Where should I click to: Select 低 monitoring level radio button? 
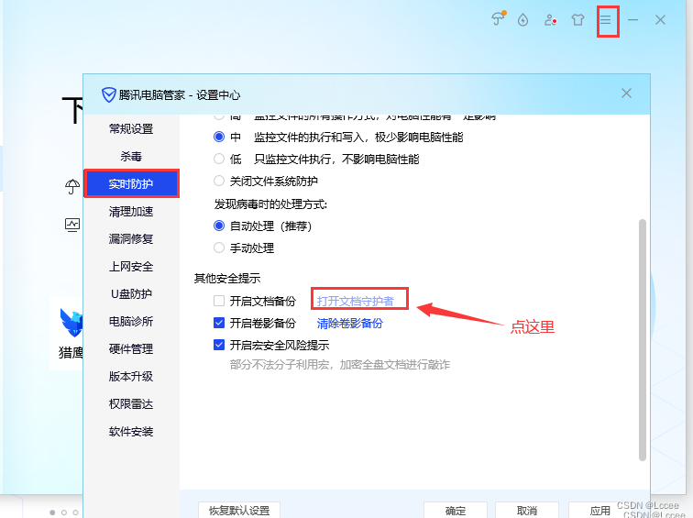219,160
